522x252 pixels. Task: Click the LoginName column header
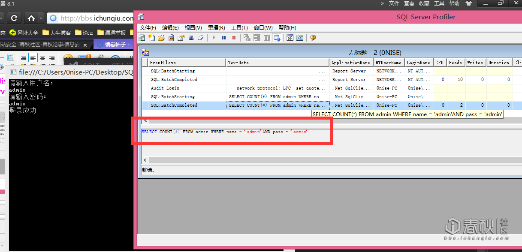click(419, 63)
